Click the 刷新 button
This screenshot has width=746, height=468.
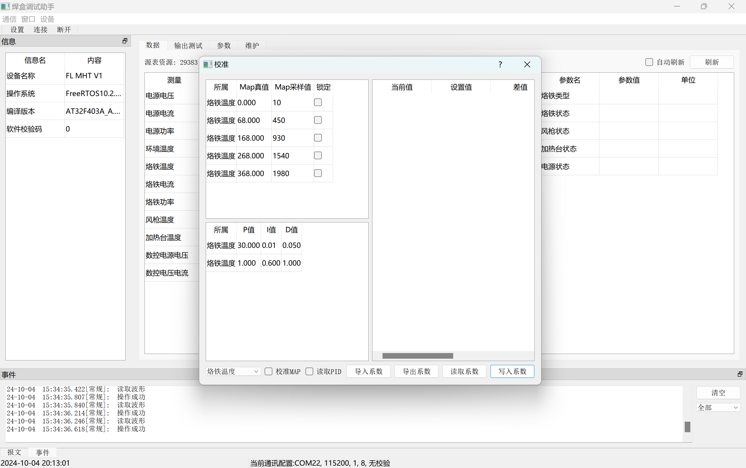(x=712, y=62)
